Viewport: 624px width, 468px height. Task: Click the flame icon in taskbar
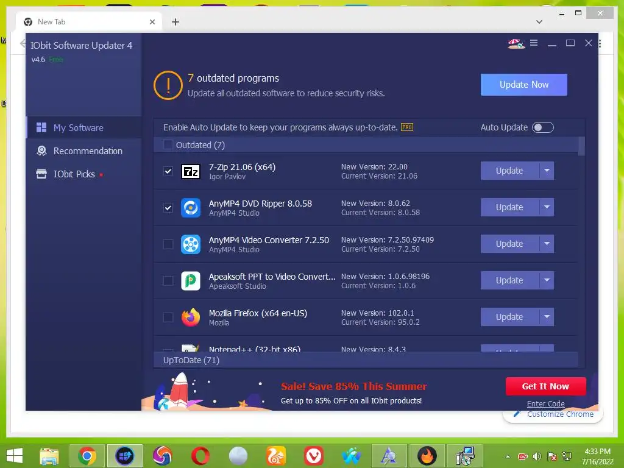[427, 456]
